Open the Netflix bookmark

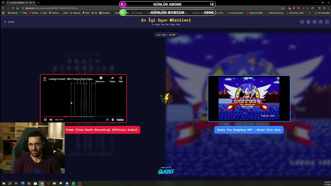click(64, 13)
